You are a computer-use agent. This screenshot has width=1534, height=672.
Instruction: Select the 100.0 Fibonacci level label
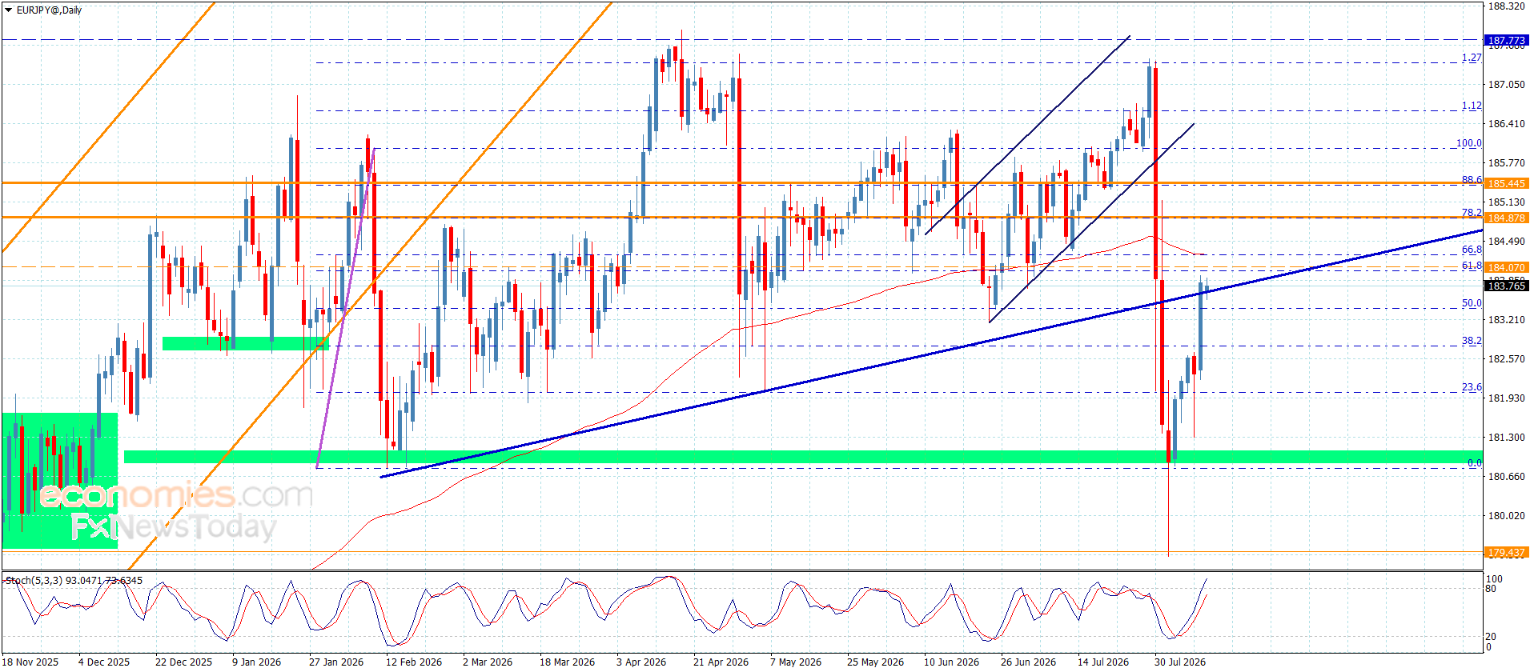(x=1468, y=143)
